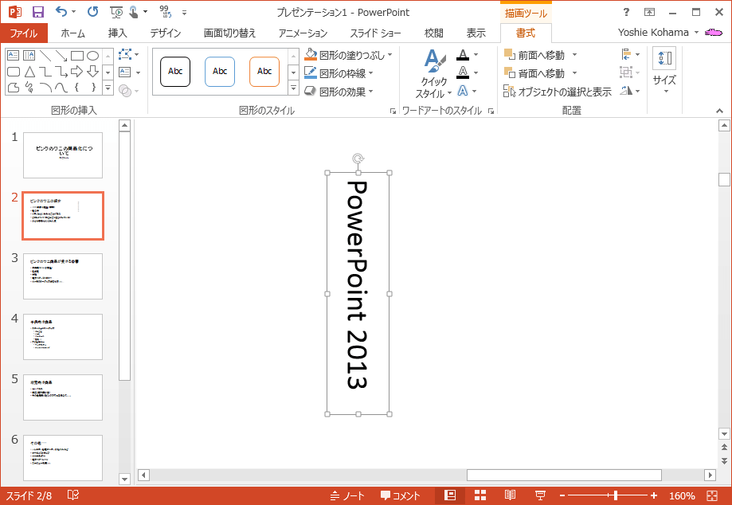
Task: Click the Size button icon
Action: 664,59
